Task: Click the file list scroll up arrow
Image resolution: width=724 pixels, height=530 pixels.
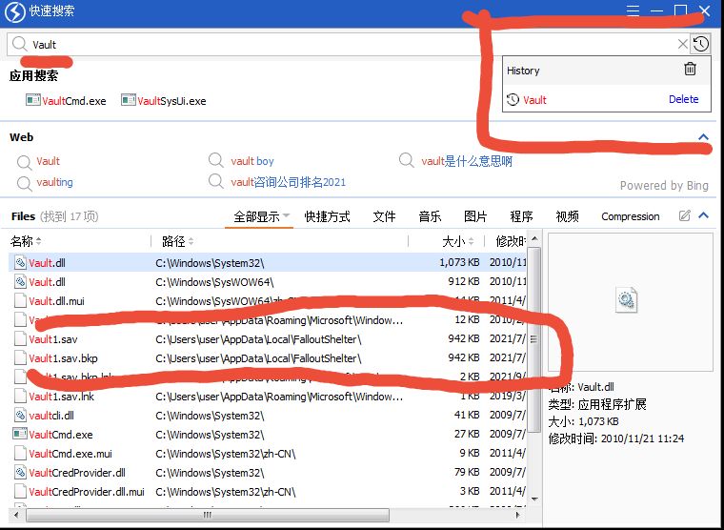Action: click(x=534, y=239)
